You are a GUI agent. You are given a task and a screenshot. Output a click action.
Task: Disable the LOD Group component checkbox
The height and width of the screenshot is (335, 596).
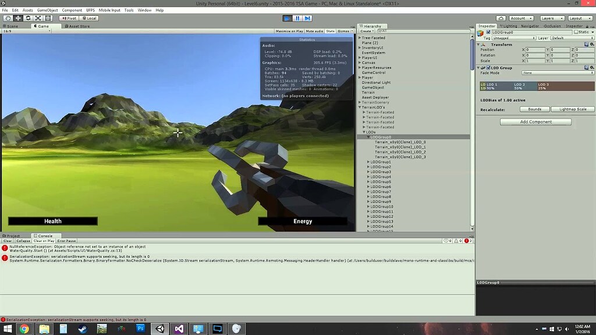pos(489,67)
